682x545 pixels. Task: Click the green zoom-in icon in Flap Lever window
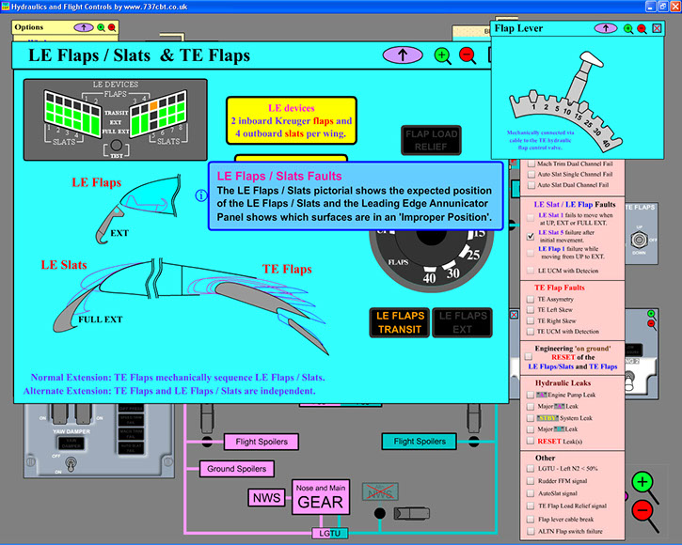pos(627,28)
